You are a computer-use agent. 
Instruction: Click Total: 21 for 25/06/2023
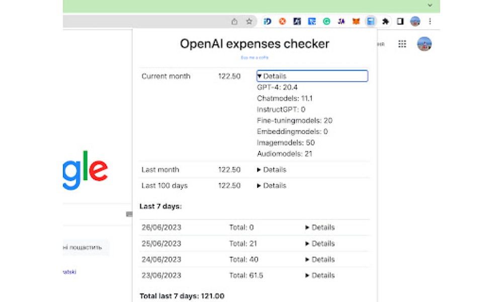[x=243, y=244]
